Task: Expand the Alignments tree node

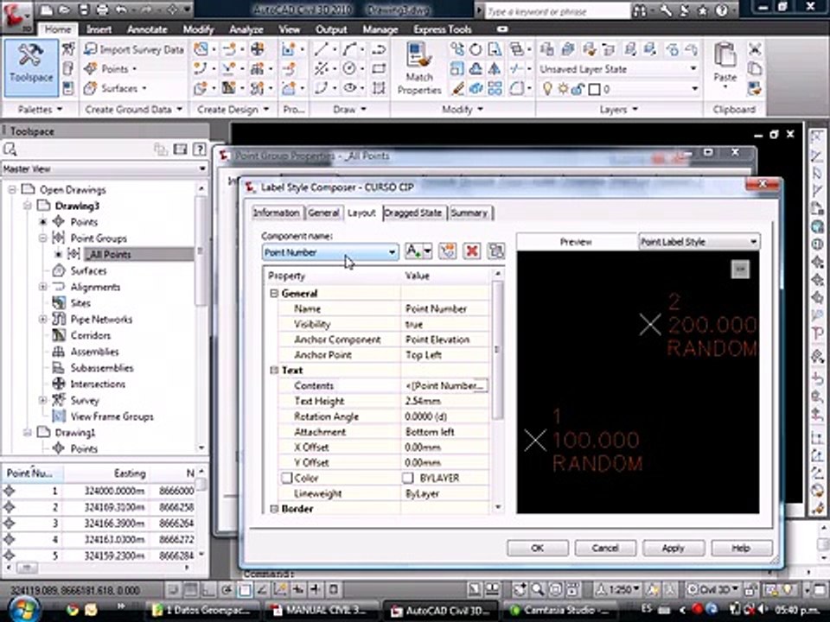Action: click(x=43, y=287)
